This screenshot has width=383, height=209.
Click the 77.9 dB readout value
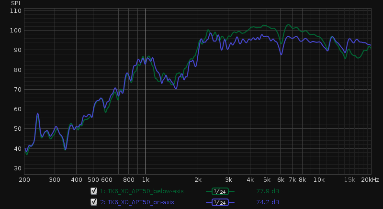268,191
